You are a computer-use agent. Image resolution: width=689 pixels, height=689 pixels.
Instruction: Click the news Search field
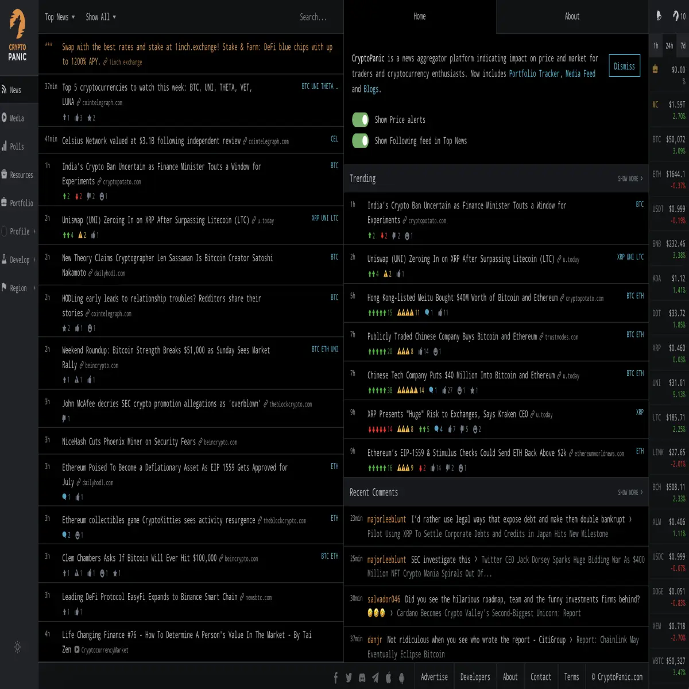[x=313, y=17]
